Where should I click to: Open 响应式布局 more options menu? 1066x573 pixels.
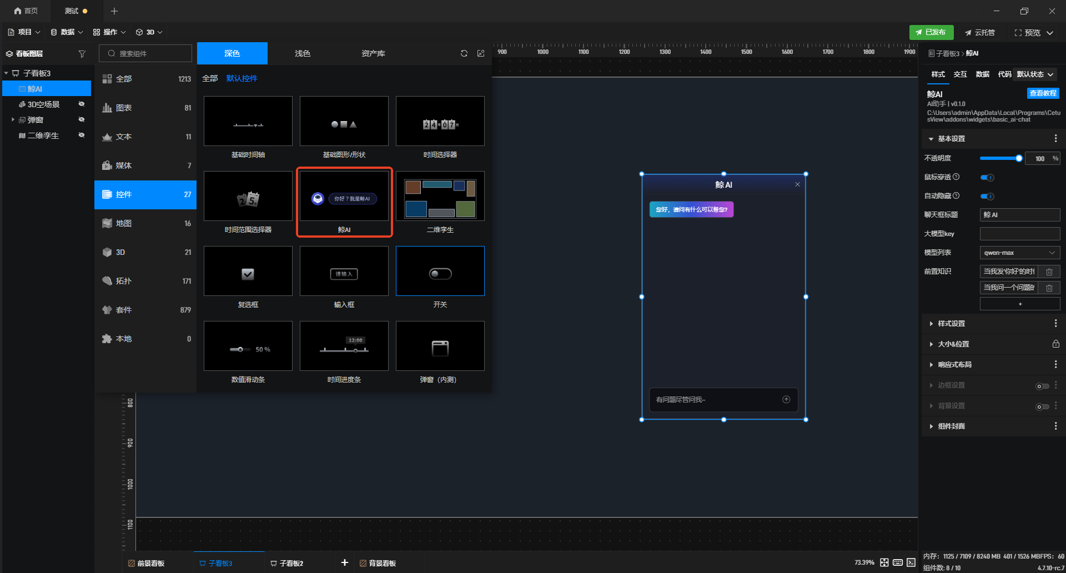point(1055,364)
